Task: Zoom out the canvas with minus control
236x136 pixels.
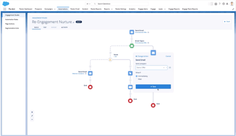Action: coord(32,119)
